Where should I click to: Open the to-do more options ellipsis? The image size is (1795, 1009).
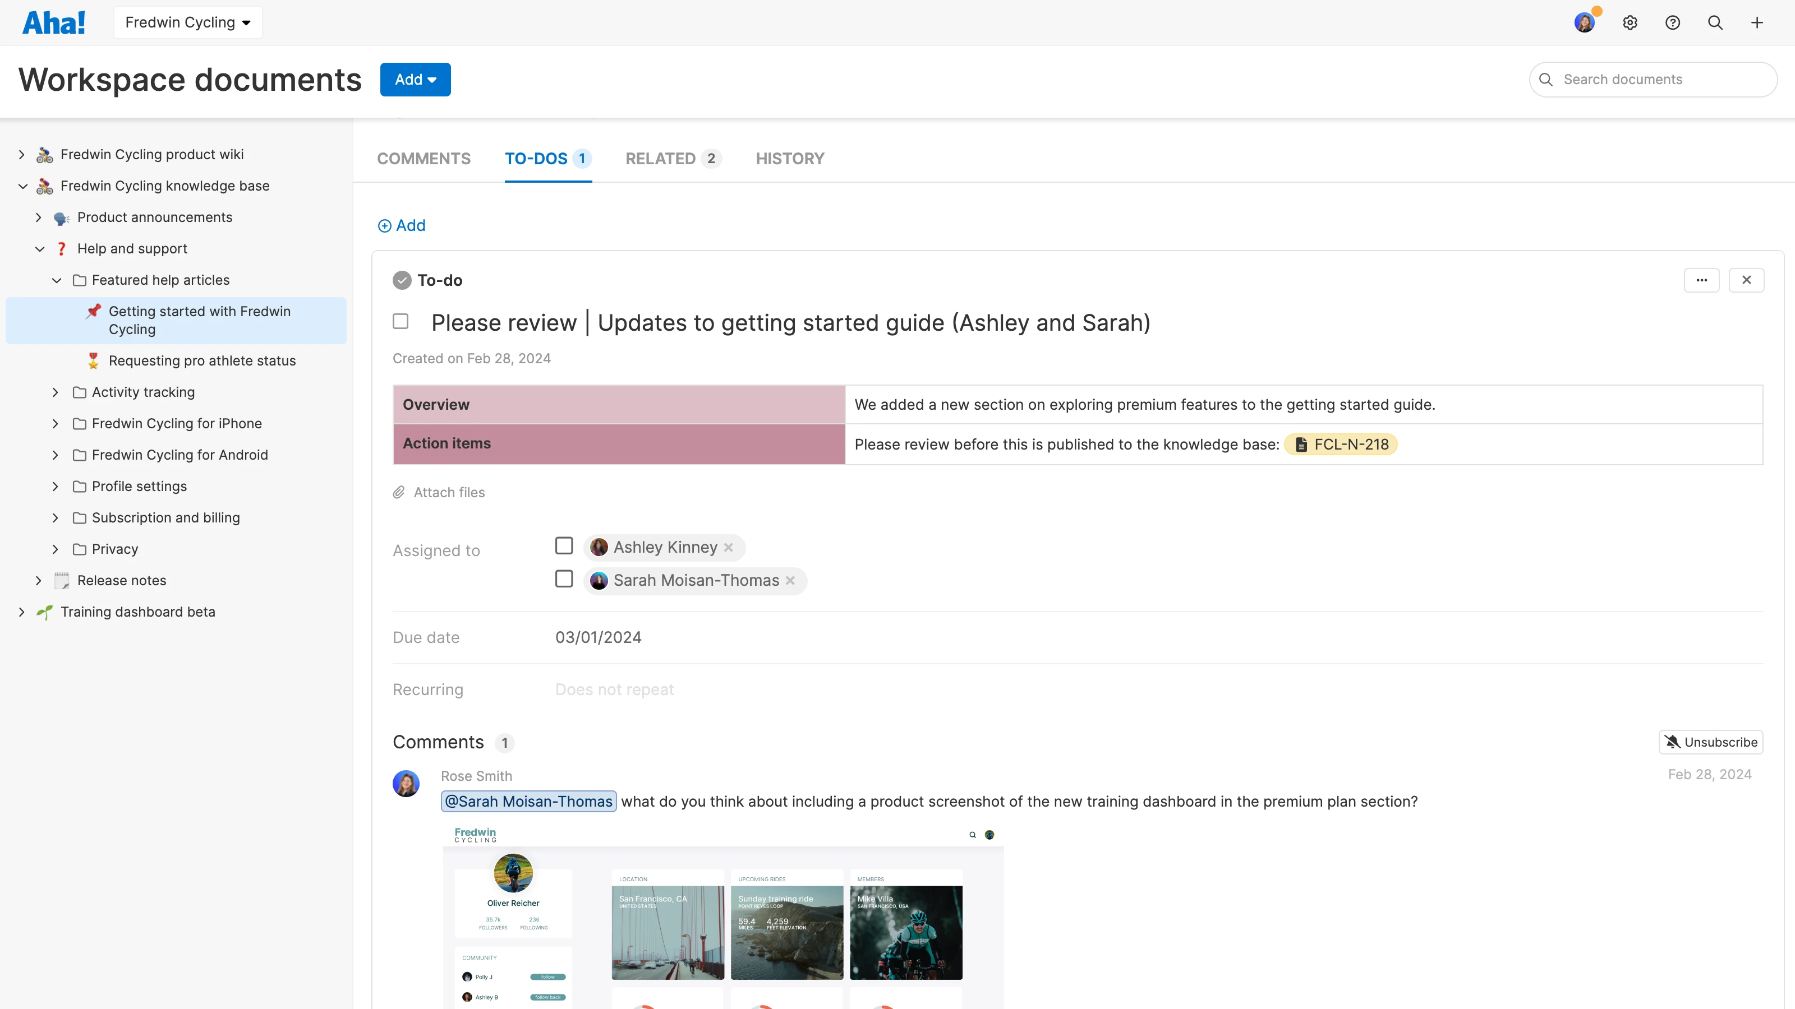pyautogui.click(x=1702, y=280)
